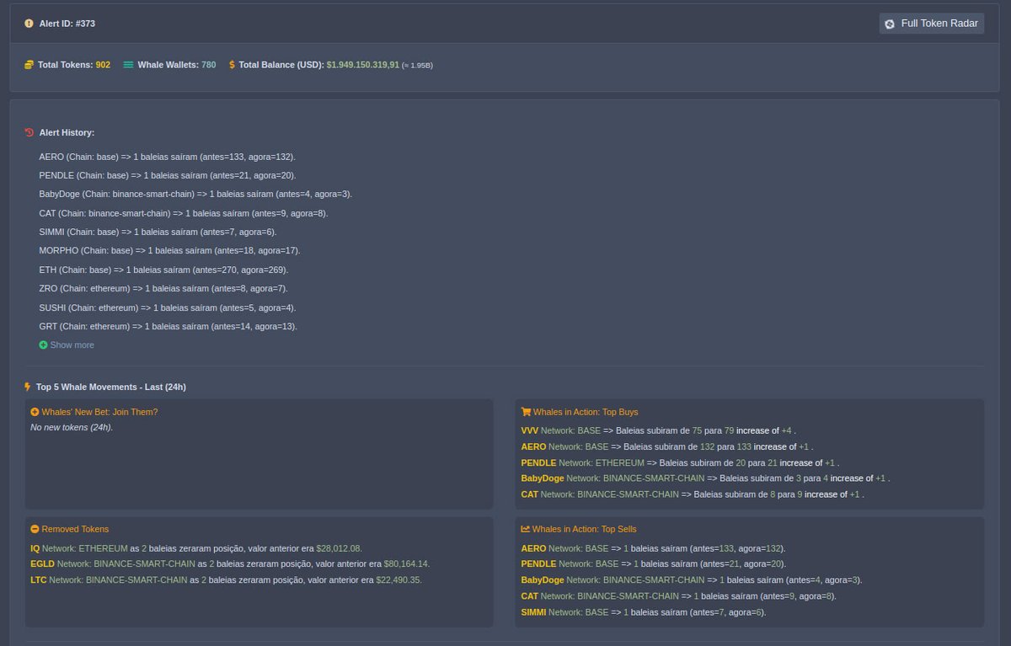Expand the list with Show more
The height and width of the screenshot is (646, 1011).
[x=67, y=344]
